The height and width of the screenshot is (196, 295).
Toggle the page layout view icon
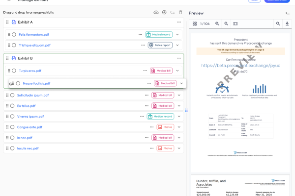click(235, 24)
